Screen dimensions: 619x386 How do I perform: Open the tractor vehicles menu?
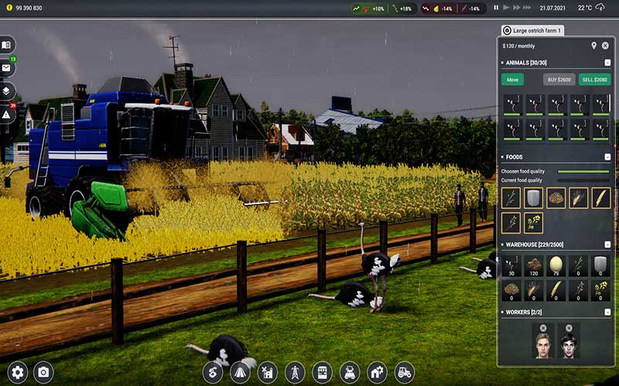tap(404, 372)
